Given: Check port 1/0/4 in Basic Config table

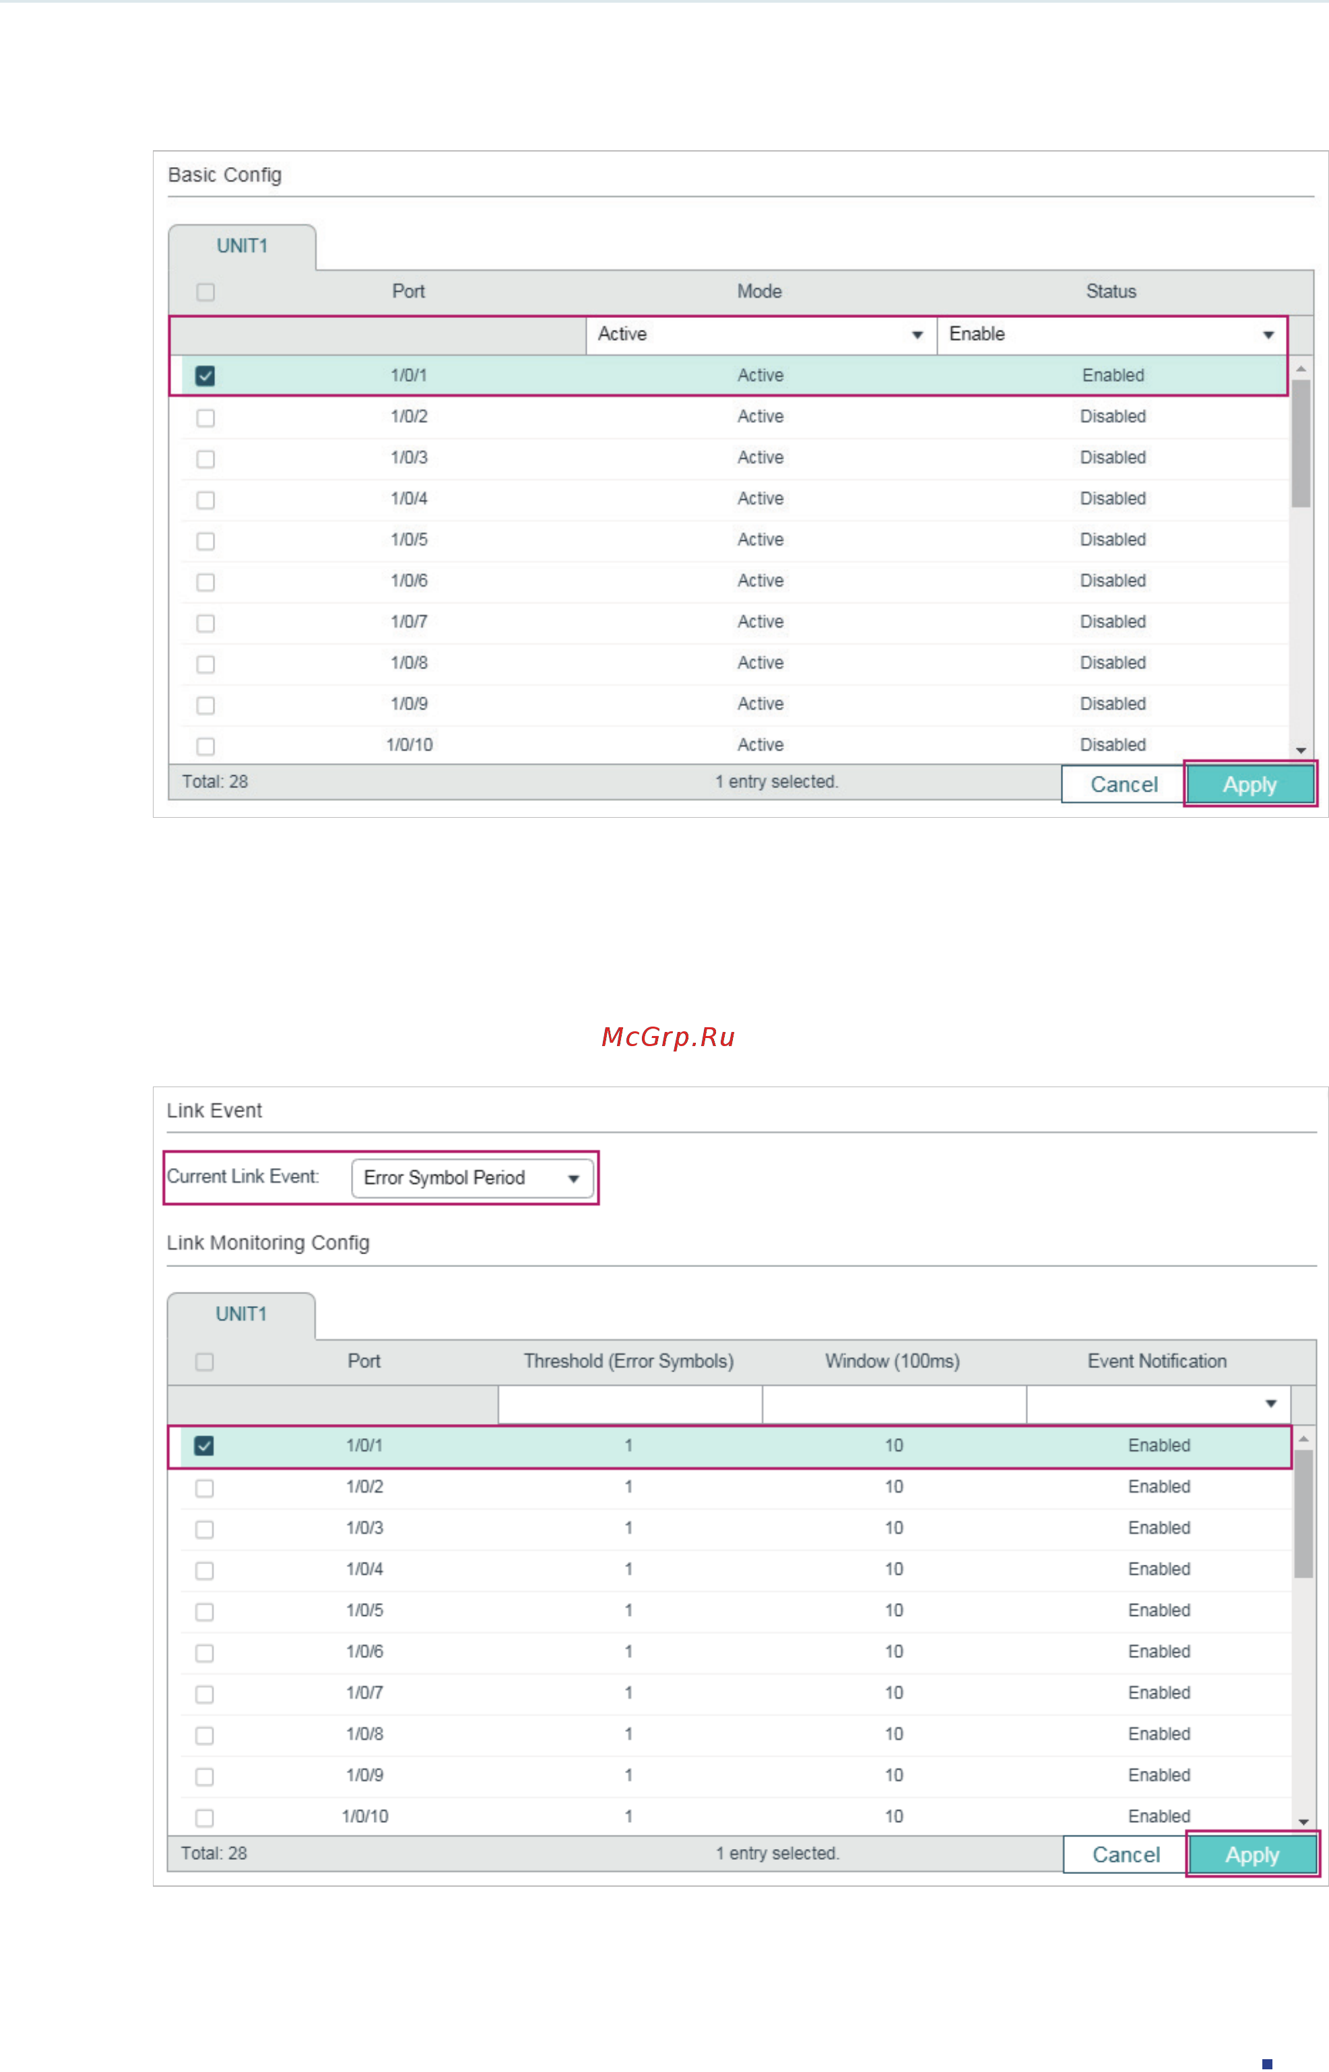Looking at the screenshot, I should click(x=205, y=500).
